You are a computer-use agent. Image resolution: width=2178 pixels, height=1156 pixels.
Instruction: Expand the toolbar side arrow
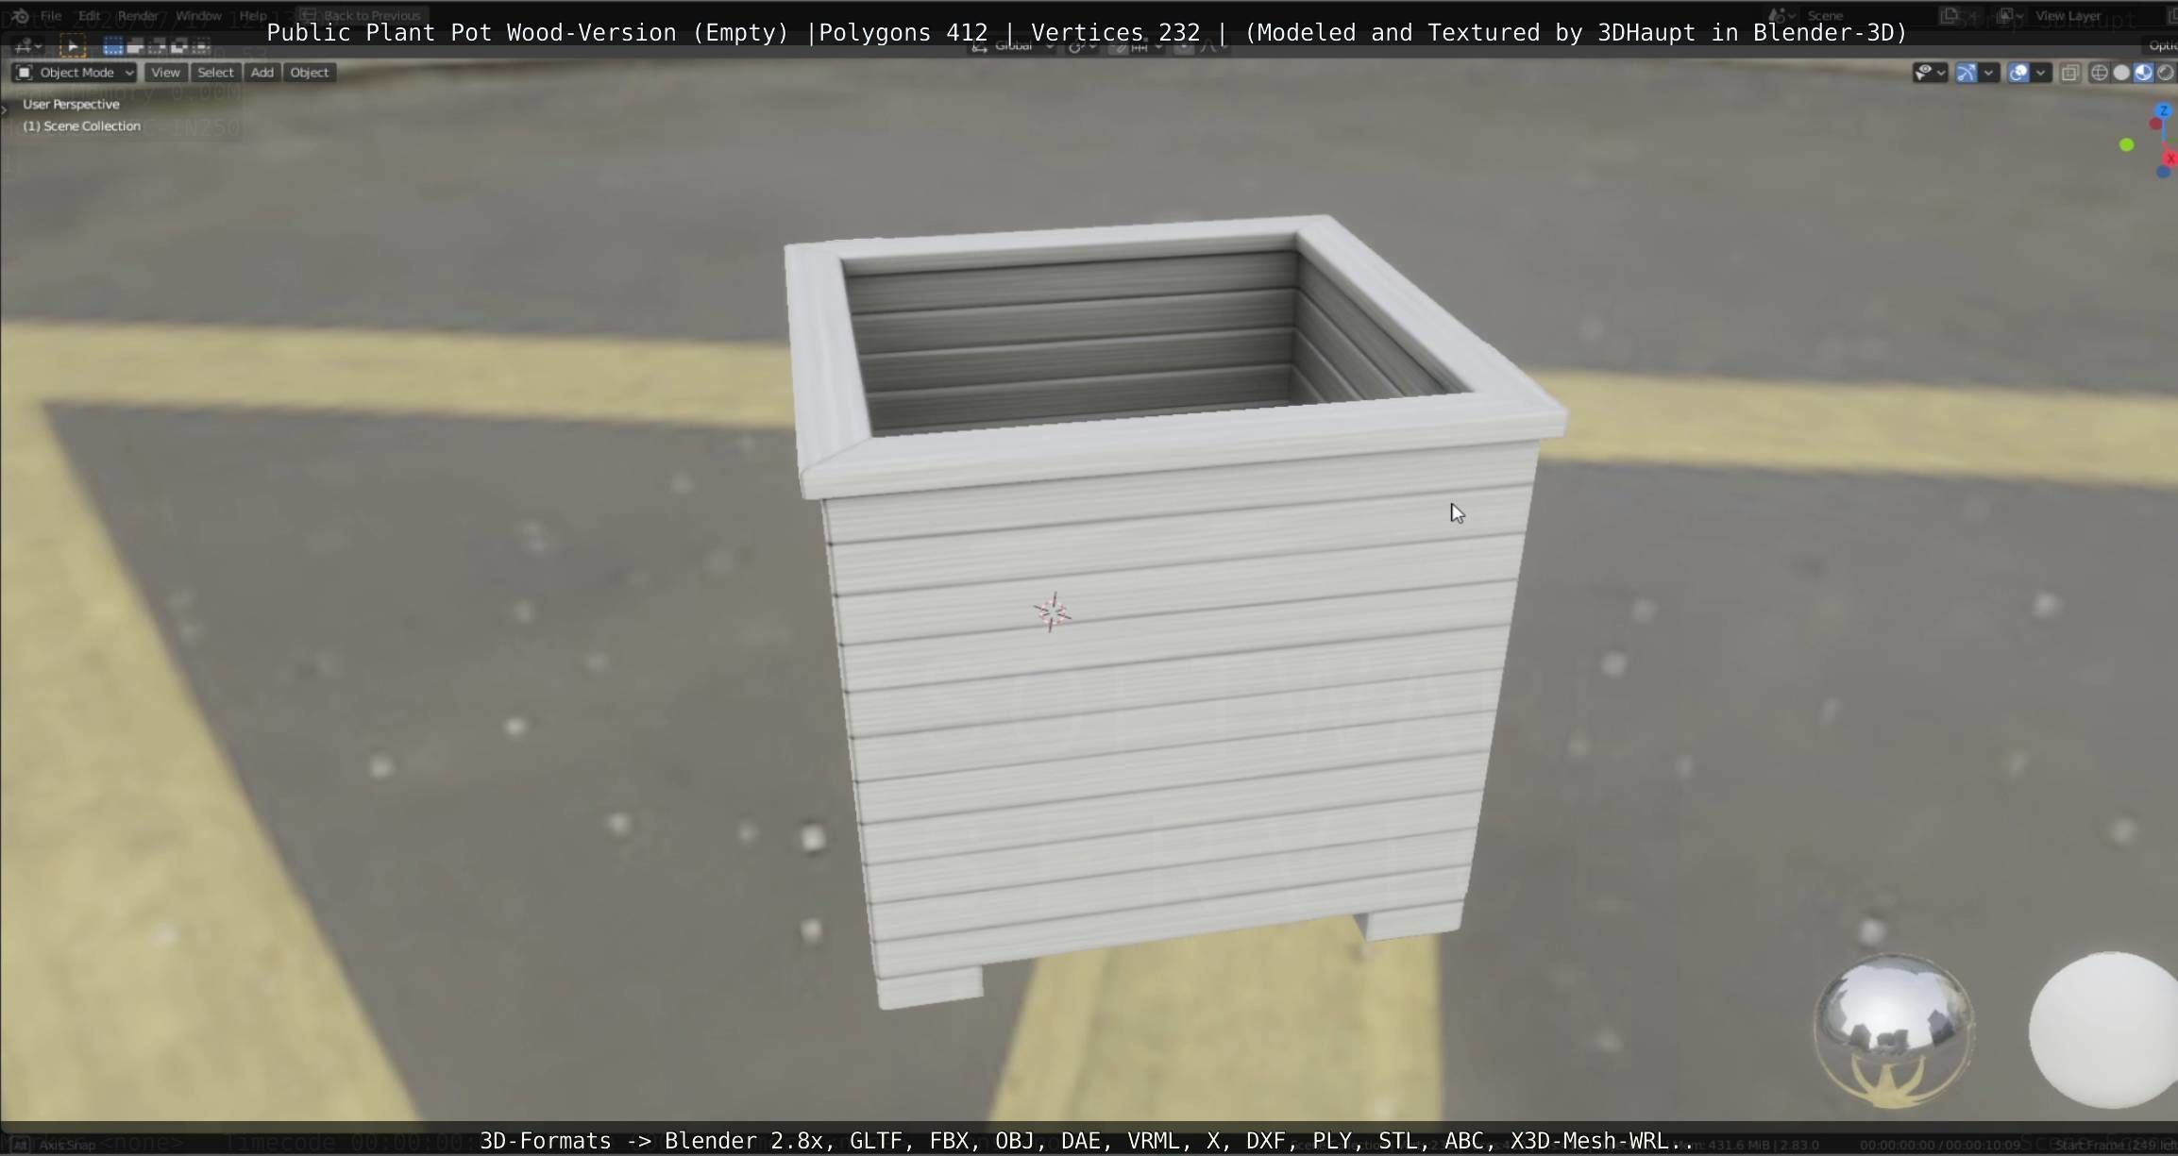(5, 110)
